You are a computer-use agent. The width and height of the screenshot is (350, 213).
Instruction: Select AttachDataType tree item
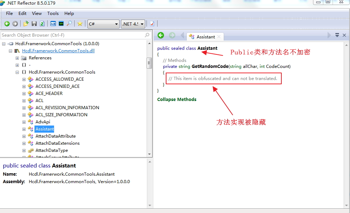pyautogui.click(x=52, y=150)
